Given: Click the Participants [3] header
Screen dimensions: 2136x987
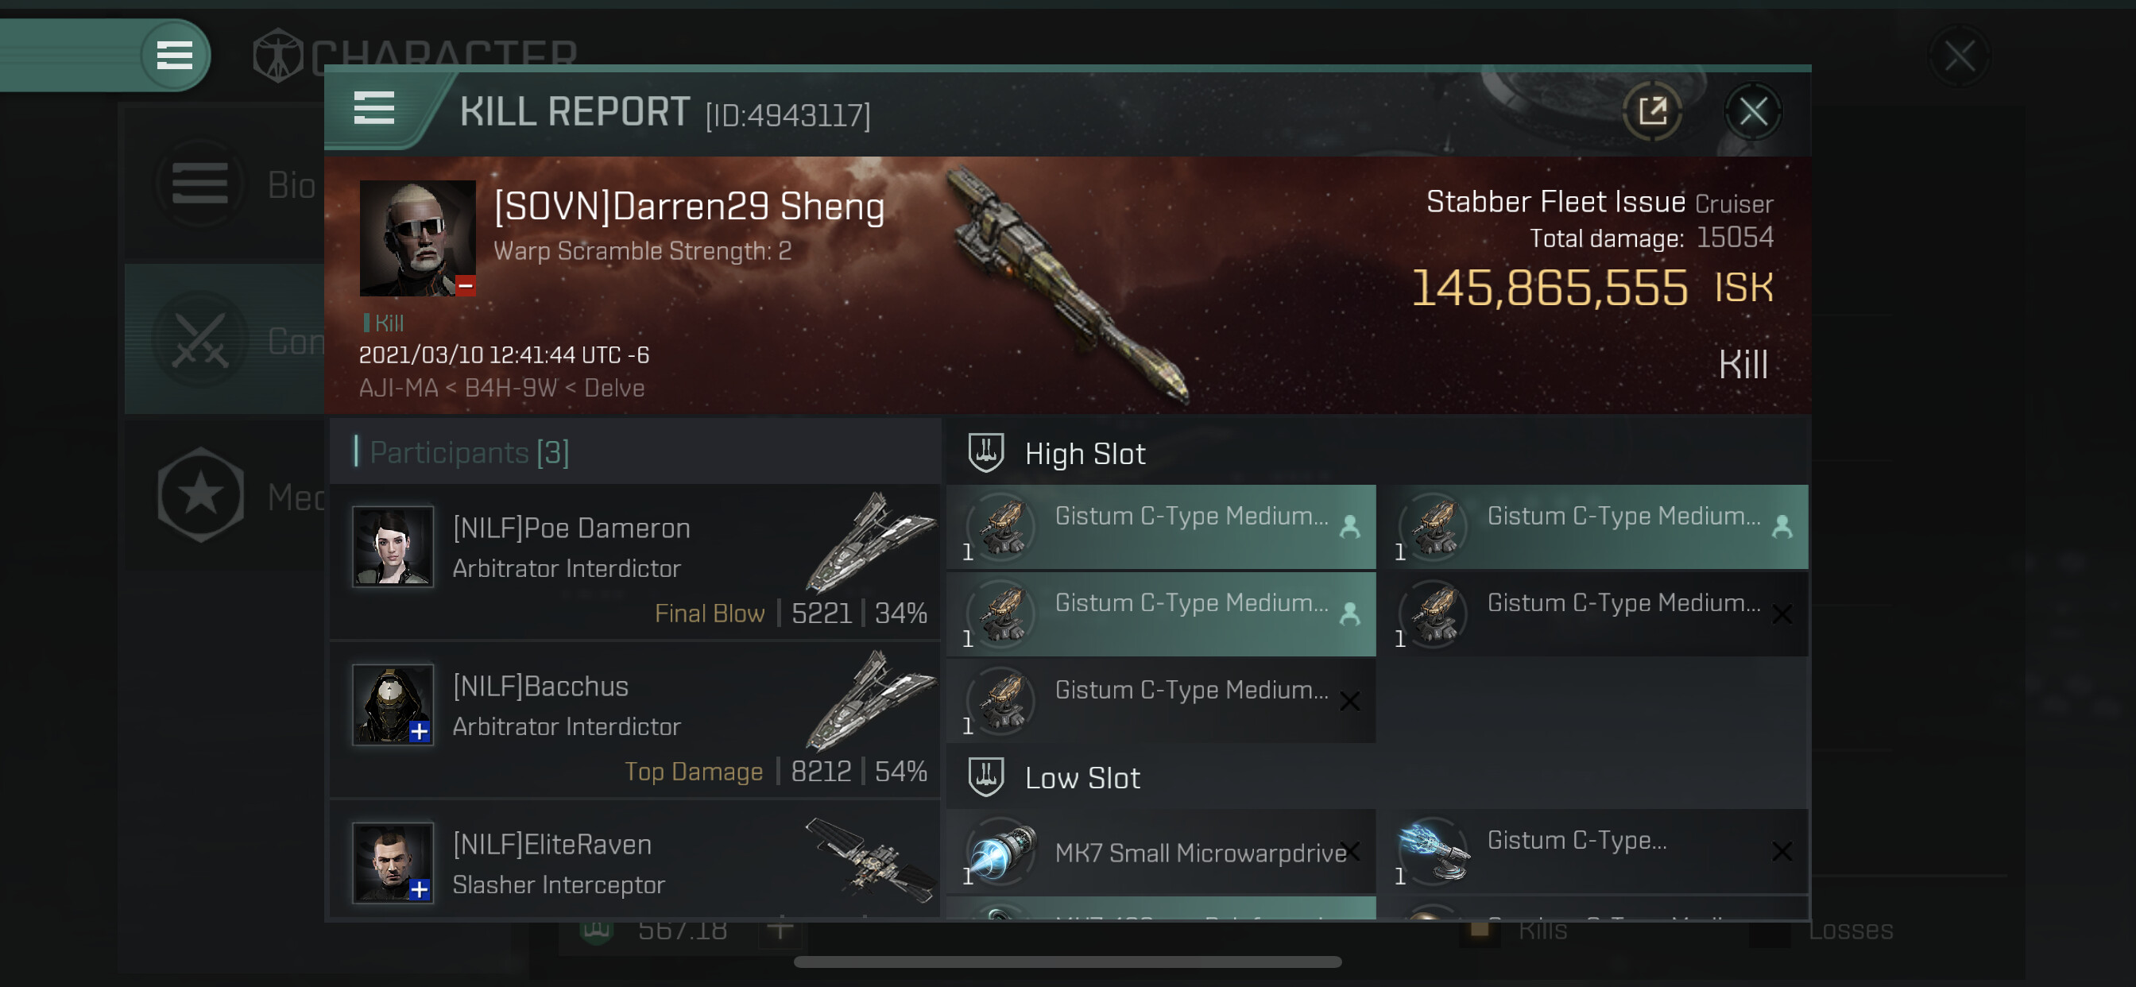Looking at the screenshot, I should [x=470, y=452].
